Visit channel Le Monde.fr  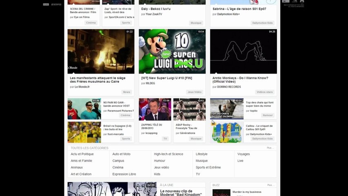(x=82, y=87)
